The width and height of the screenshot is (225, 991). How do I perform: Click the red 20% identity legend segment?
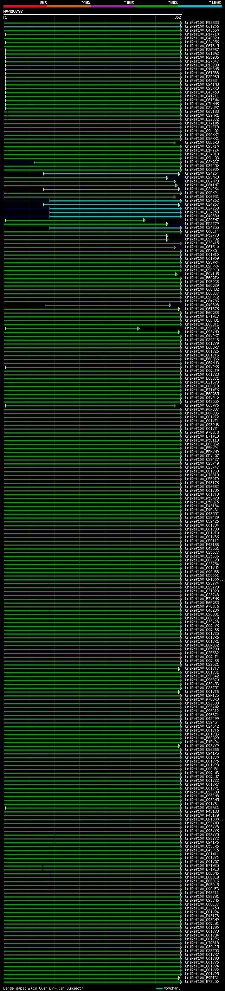click(x=25, y=6)
